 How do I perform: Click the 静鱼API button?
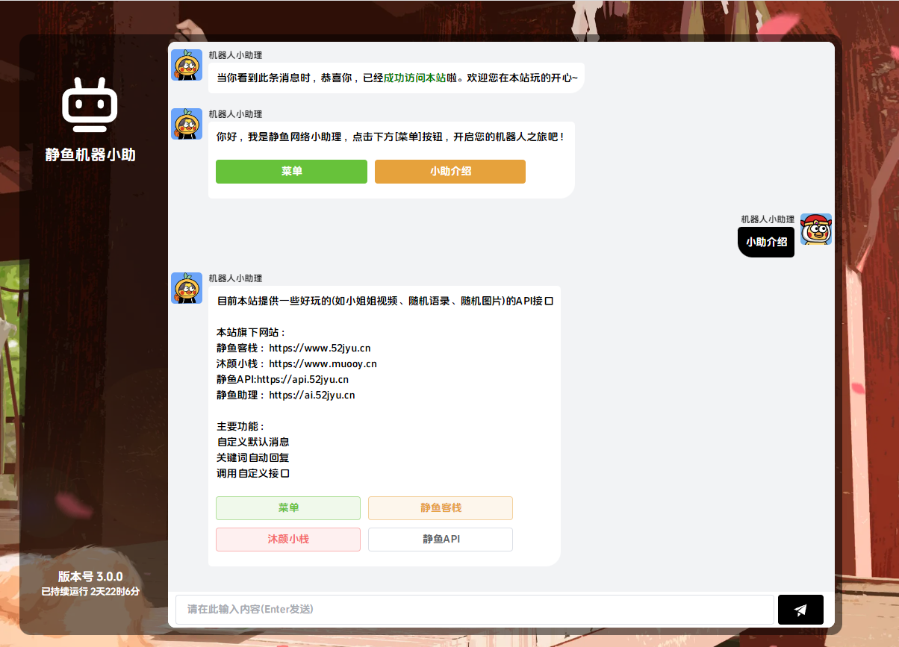(x=440, y=540)
